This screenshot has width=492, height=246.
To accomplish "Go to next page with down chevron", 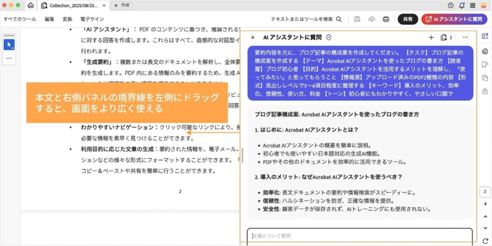I will coord(485,228).
